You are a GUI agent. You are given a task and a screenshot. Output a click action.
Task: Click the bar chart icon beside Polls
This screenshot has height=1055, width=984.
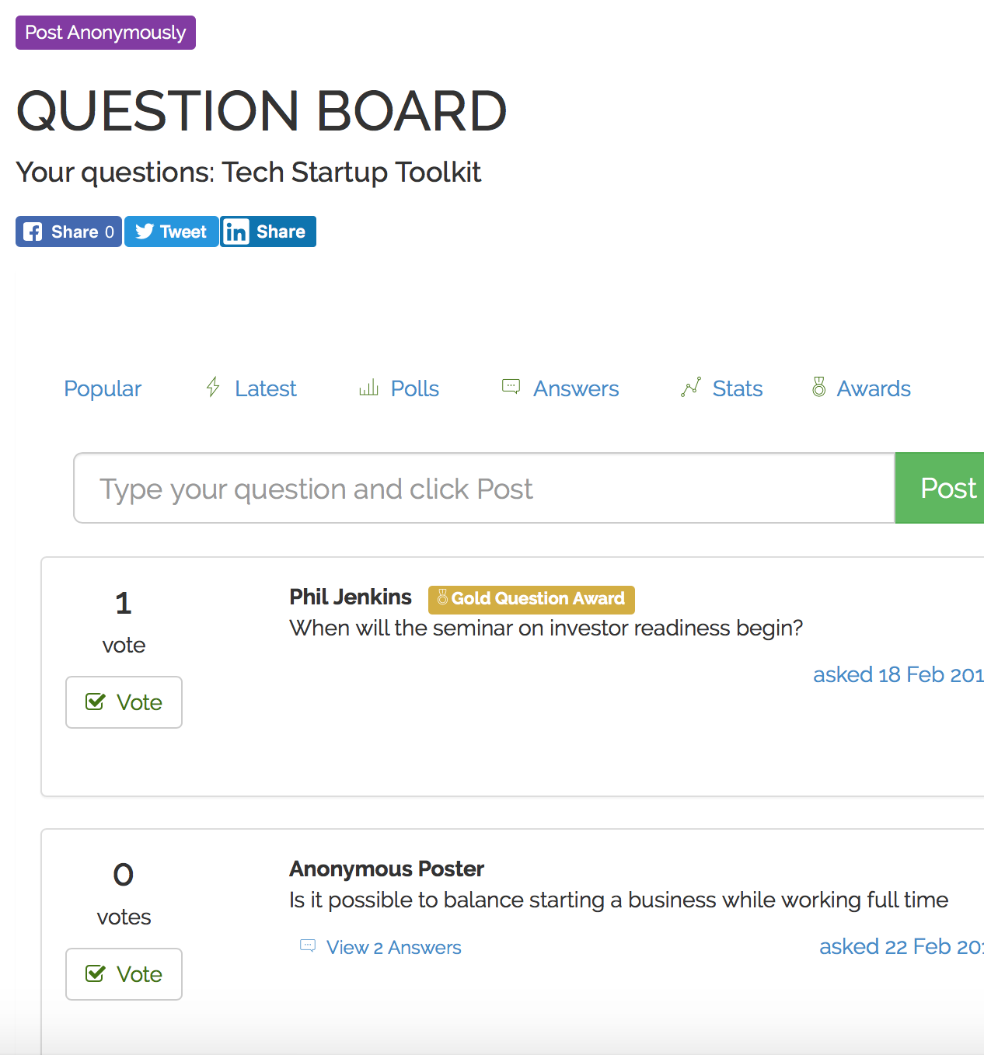click(x=368, y=387)
